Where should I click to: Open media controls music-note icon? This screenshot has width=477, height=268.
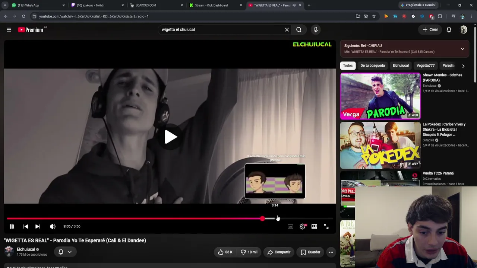coord(453,16)
